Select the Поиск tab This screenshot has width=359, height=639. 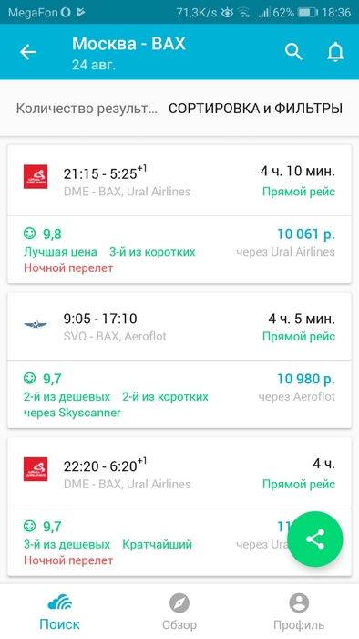(60, 612)
